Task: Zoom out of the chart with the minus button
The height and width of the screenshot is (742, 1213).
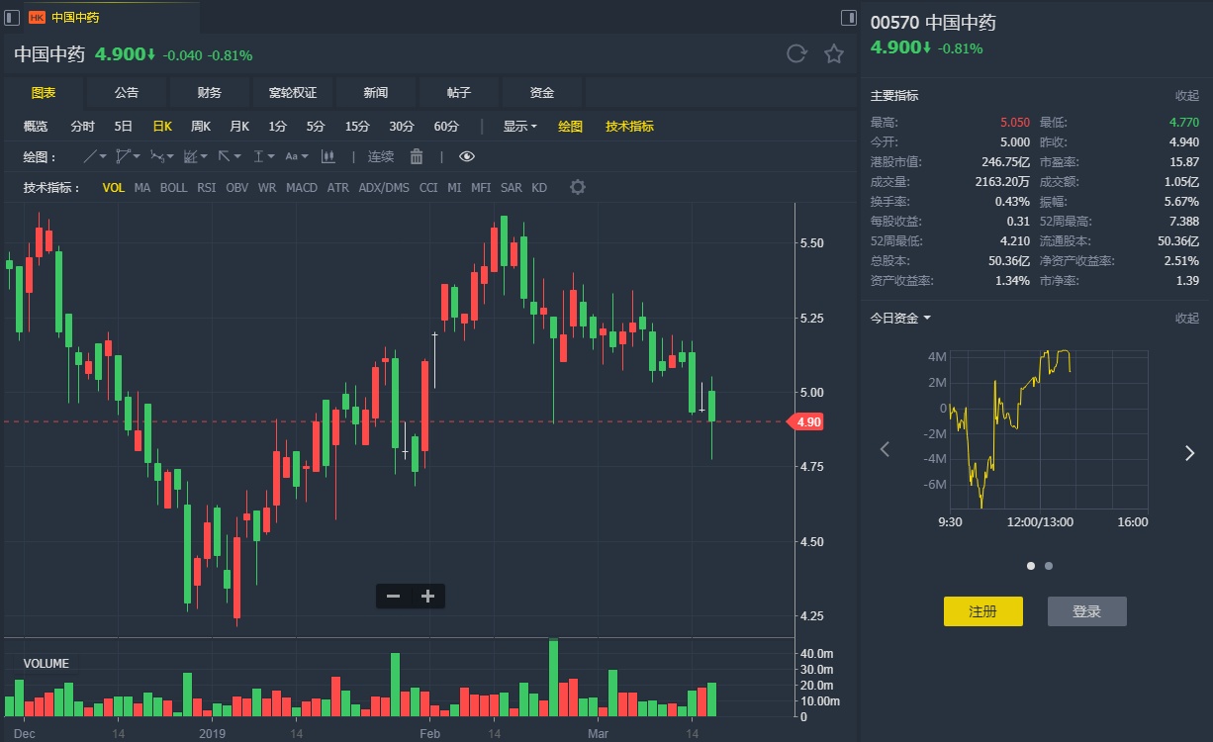Action: (393, 596)
